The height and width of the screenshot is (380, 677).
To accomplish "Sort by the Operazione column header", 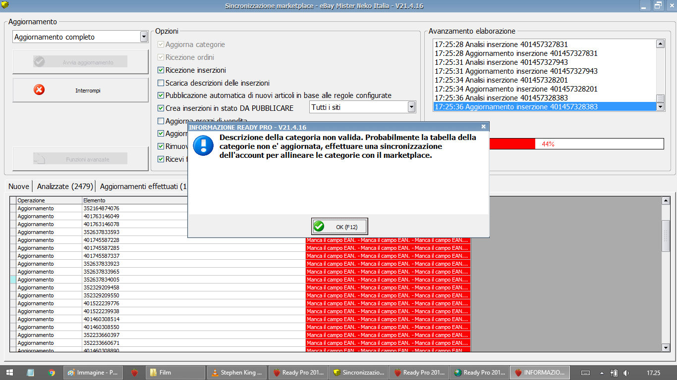I will click(x=50, y=200).
